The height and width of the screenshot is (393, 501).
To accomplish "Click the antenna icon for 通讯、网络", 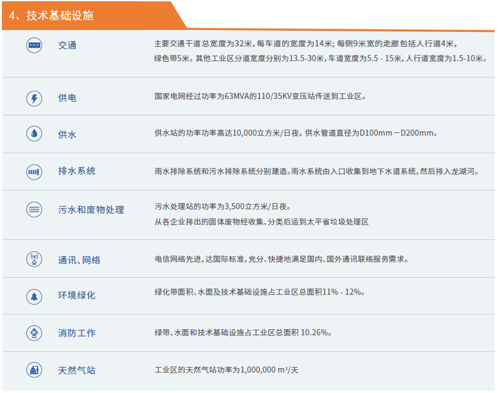I will click(x=34, y=259).
